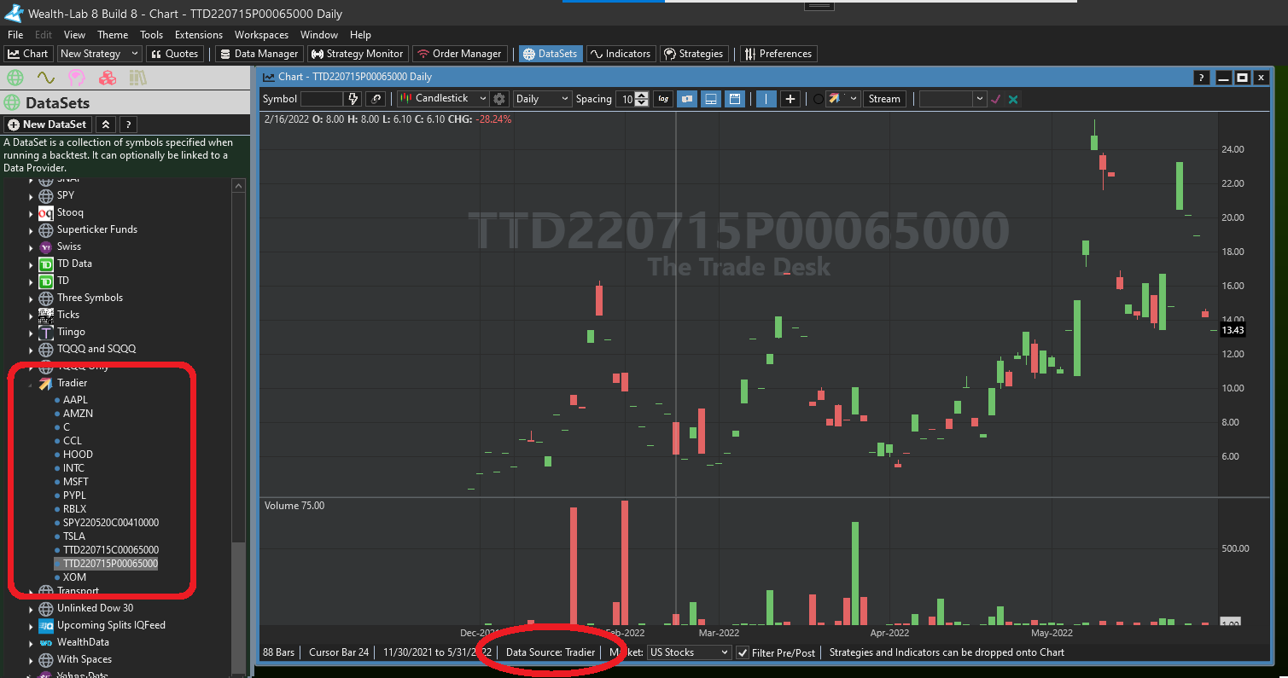Toggle the vertical cursor line button
Screen dimensions: 1288x678
coord(766,99)
